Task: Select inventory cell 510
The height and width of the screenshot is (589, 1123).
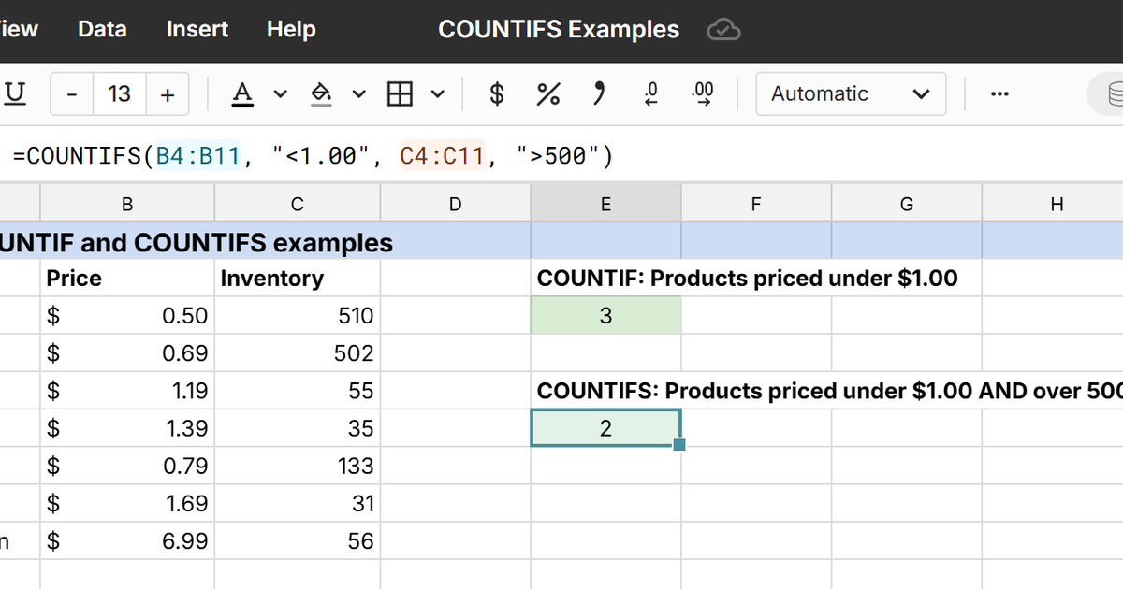Action: tap(297, 316)
